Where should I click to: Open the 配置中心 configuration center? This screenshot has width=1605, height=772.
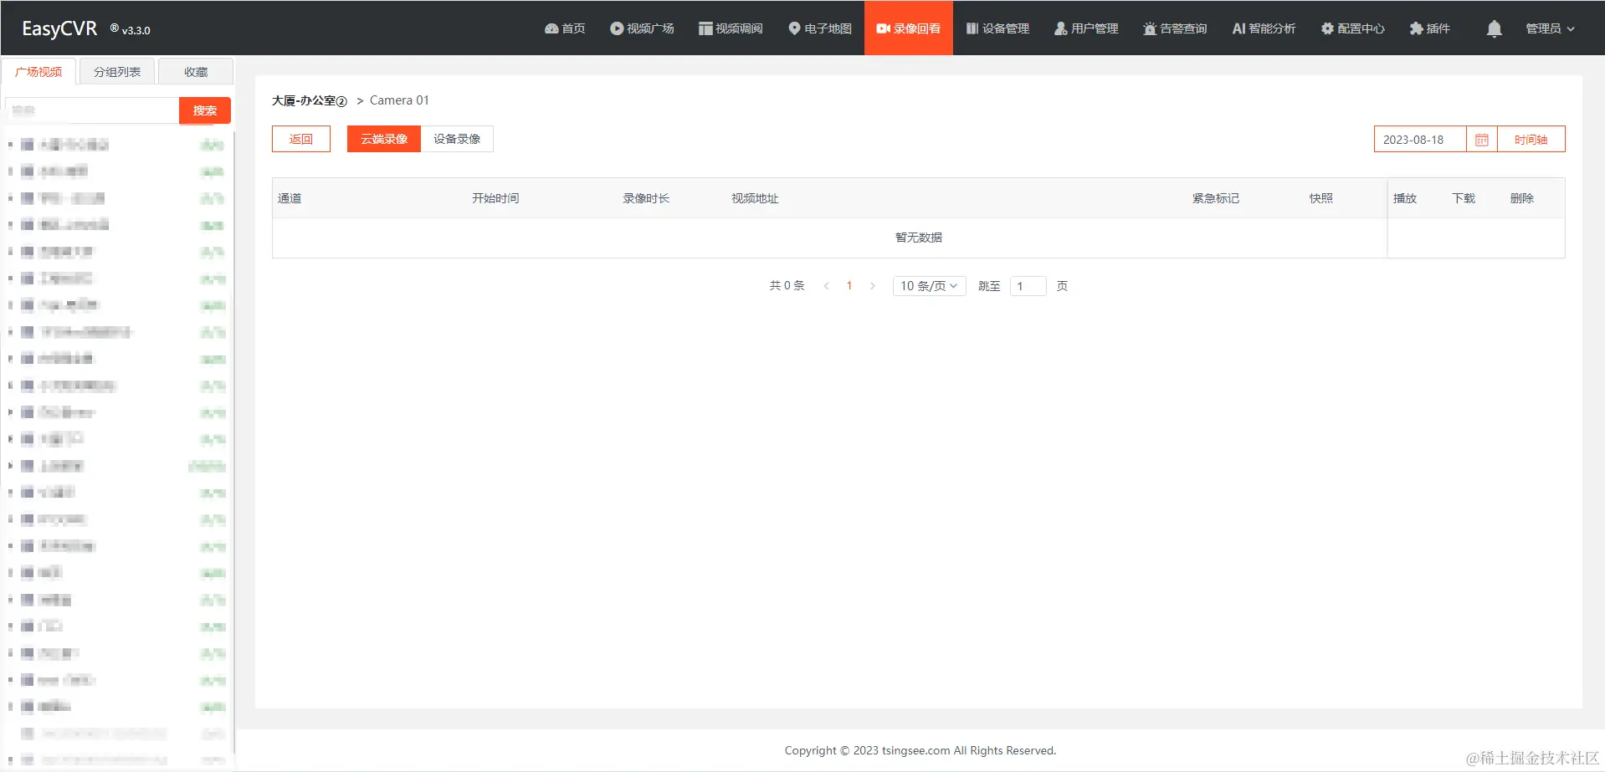coord(1351,28)
